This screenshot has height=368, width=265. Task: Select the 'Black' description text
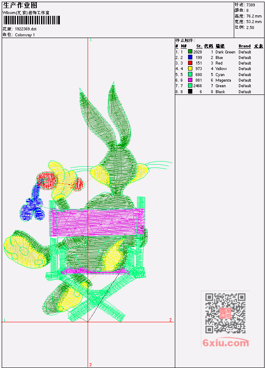[x=220, y=92]
